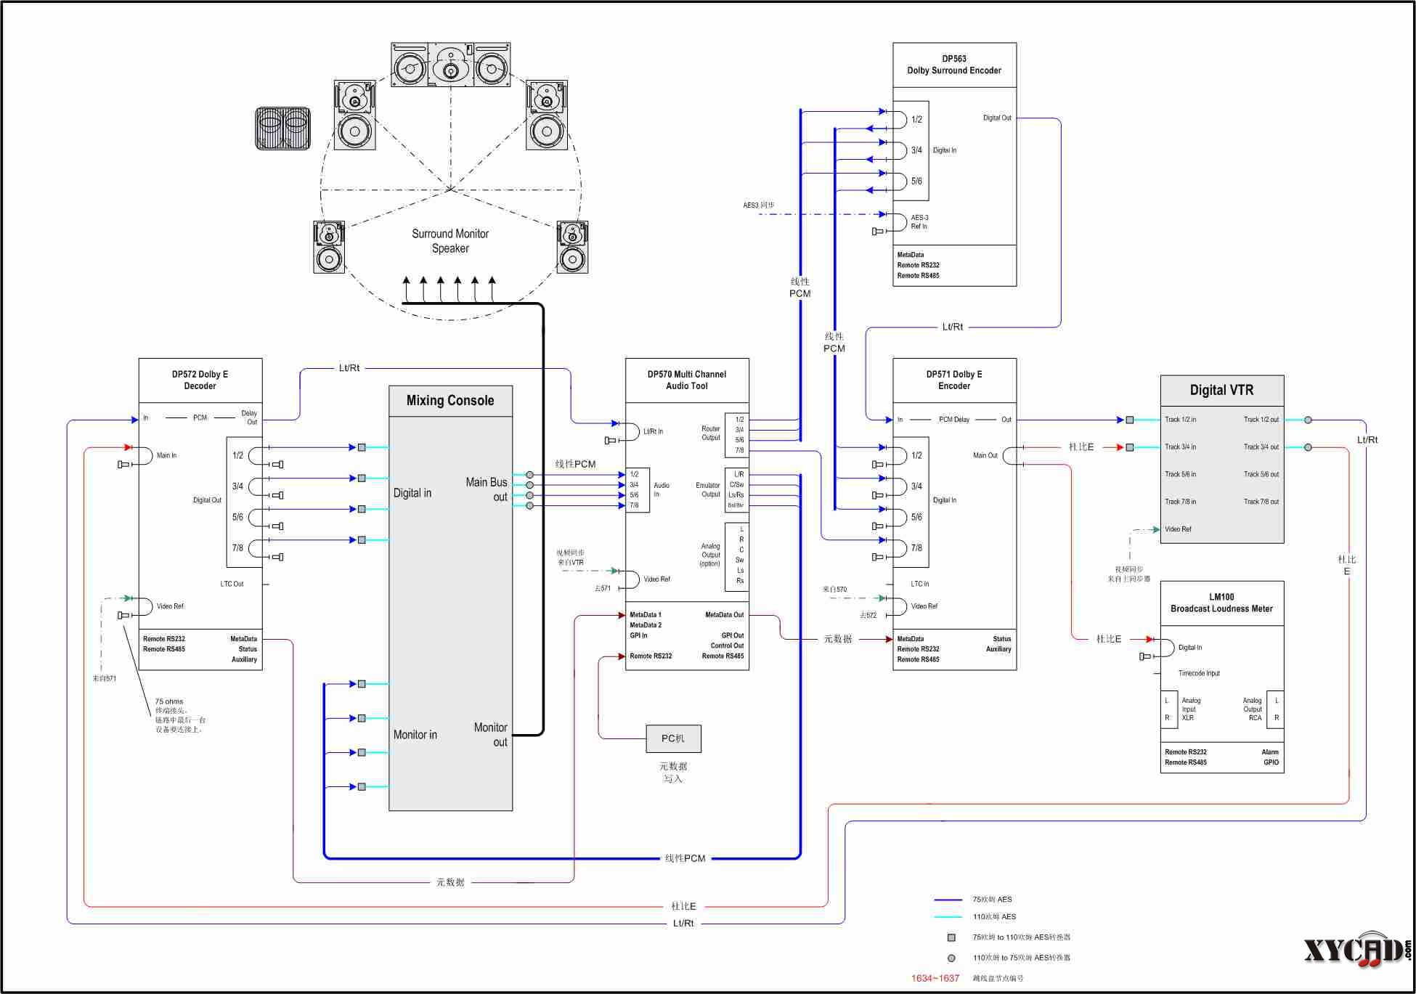Click the PCM Delay label on DP571
This screenshot has height=994, width=1416.
click(x=954, y=420)
